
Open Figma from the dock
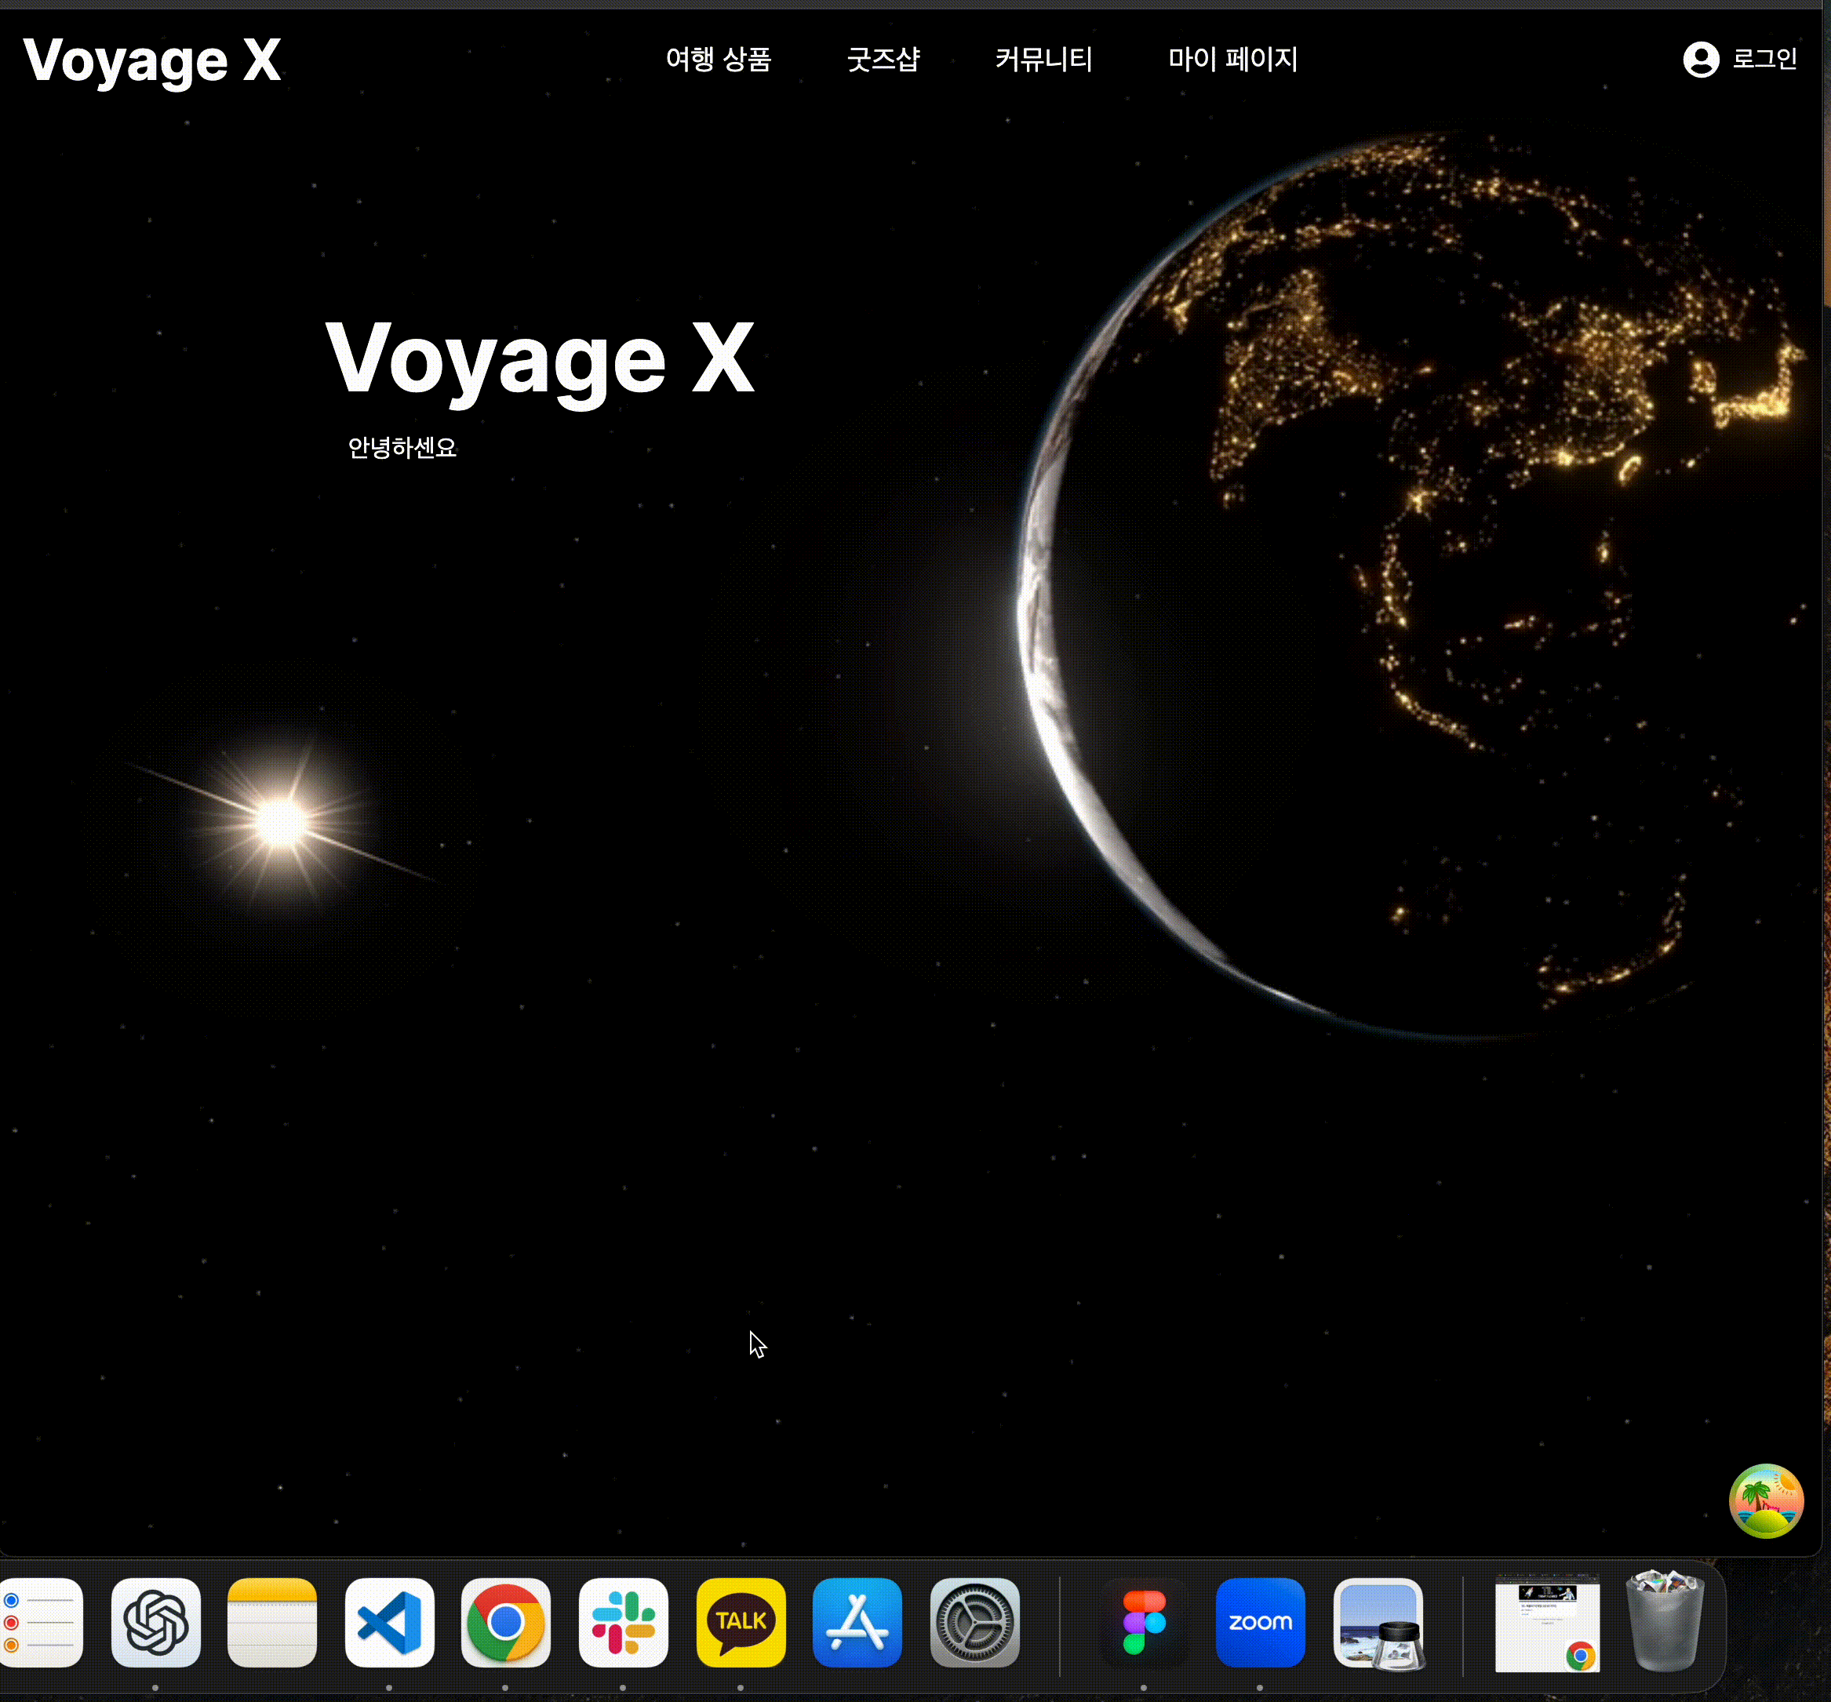1144,1622
